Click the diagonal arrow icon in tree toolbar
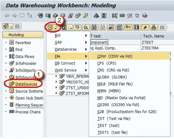Viewport: 174px width, 139px height. 145,27
